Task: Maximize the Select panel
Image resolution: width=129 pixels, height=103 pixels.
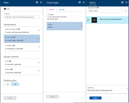Action: 122,2
